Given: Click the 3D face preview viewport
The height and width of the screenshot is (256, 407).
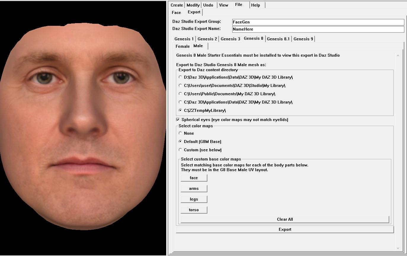Looking at the screenshot, I should 83,128.
